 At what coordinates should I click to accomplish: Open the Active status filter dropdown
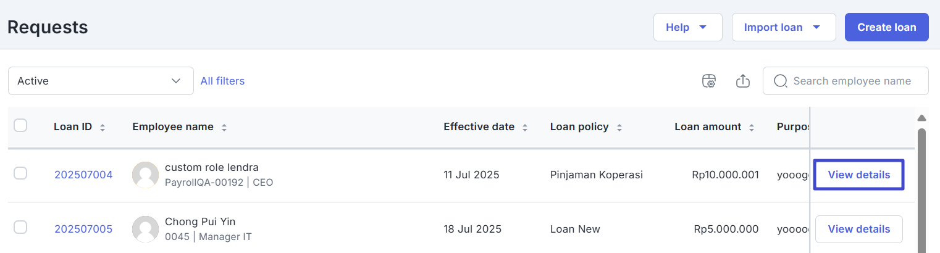(101, 81)
